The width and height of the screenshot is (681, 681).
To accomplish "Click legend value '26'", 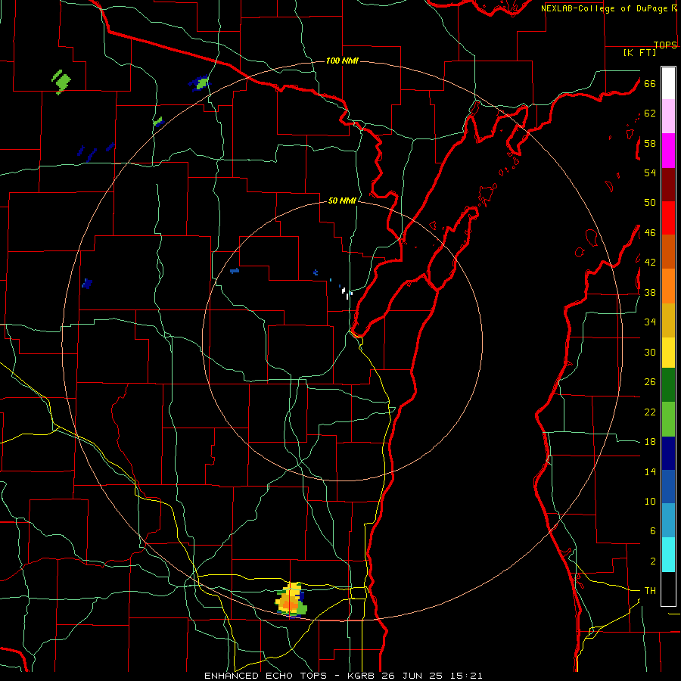I will [x=650, y=382].
